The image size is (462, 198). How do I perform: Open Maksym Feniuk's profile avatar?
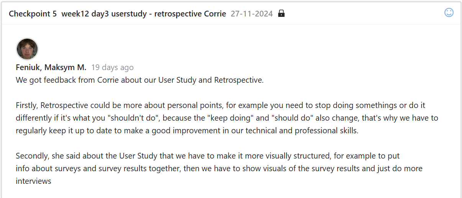27,49
